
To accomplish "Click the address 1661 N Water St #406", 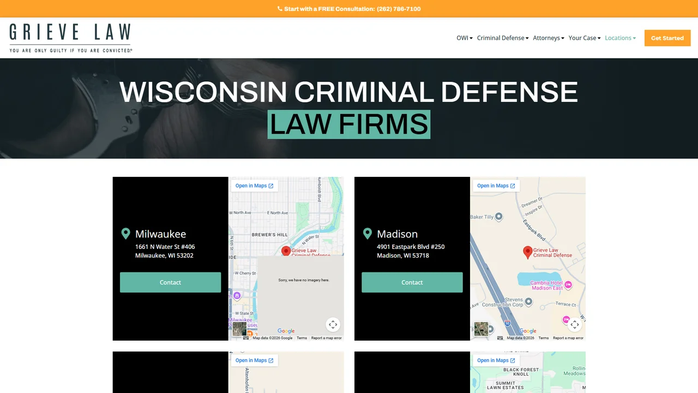I will (x=165, y=247).
